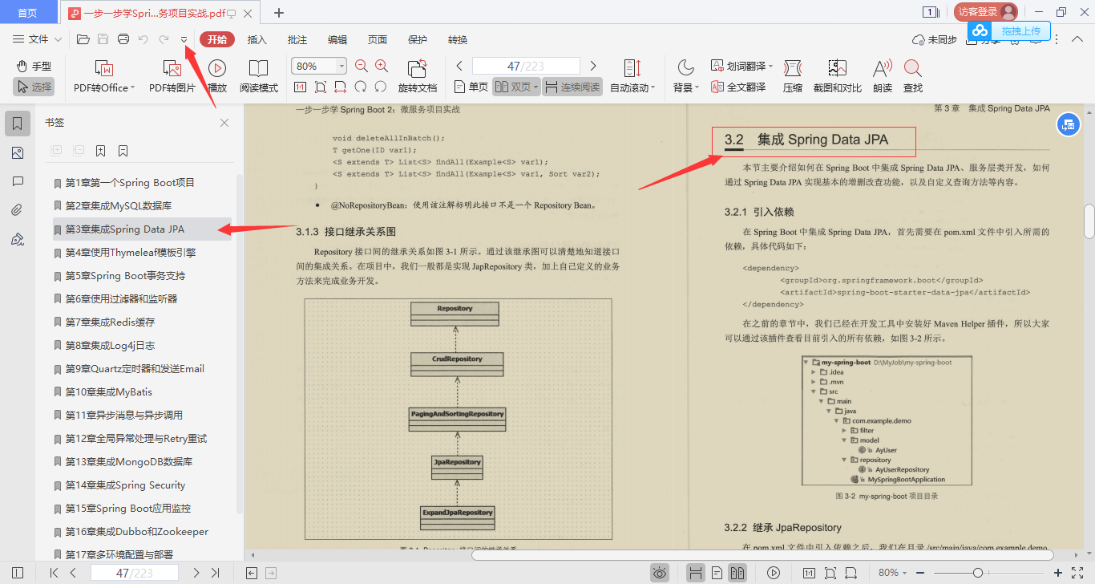Screen dimensions: 1095x584
Task: Click the red zoom-in magnifier
Action: (382, 66)
